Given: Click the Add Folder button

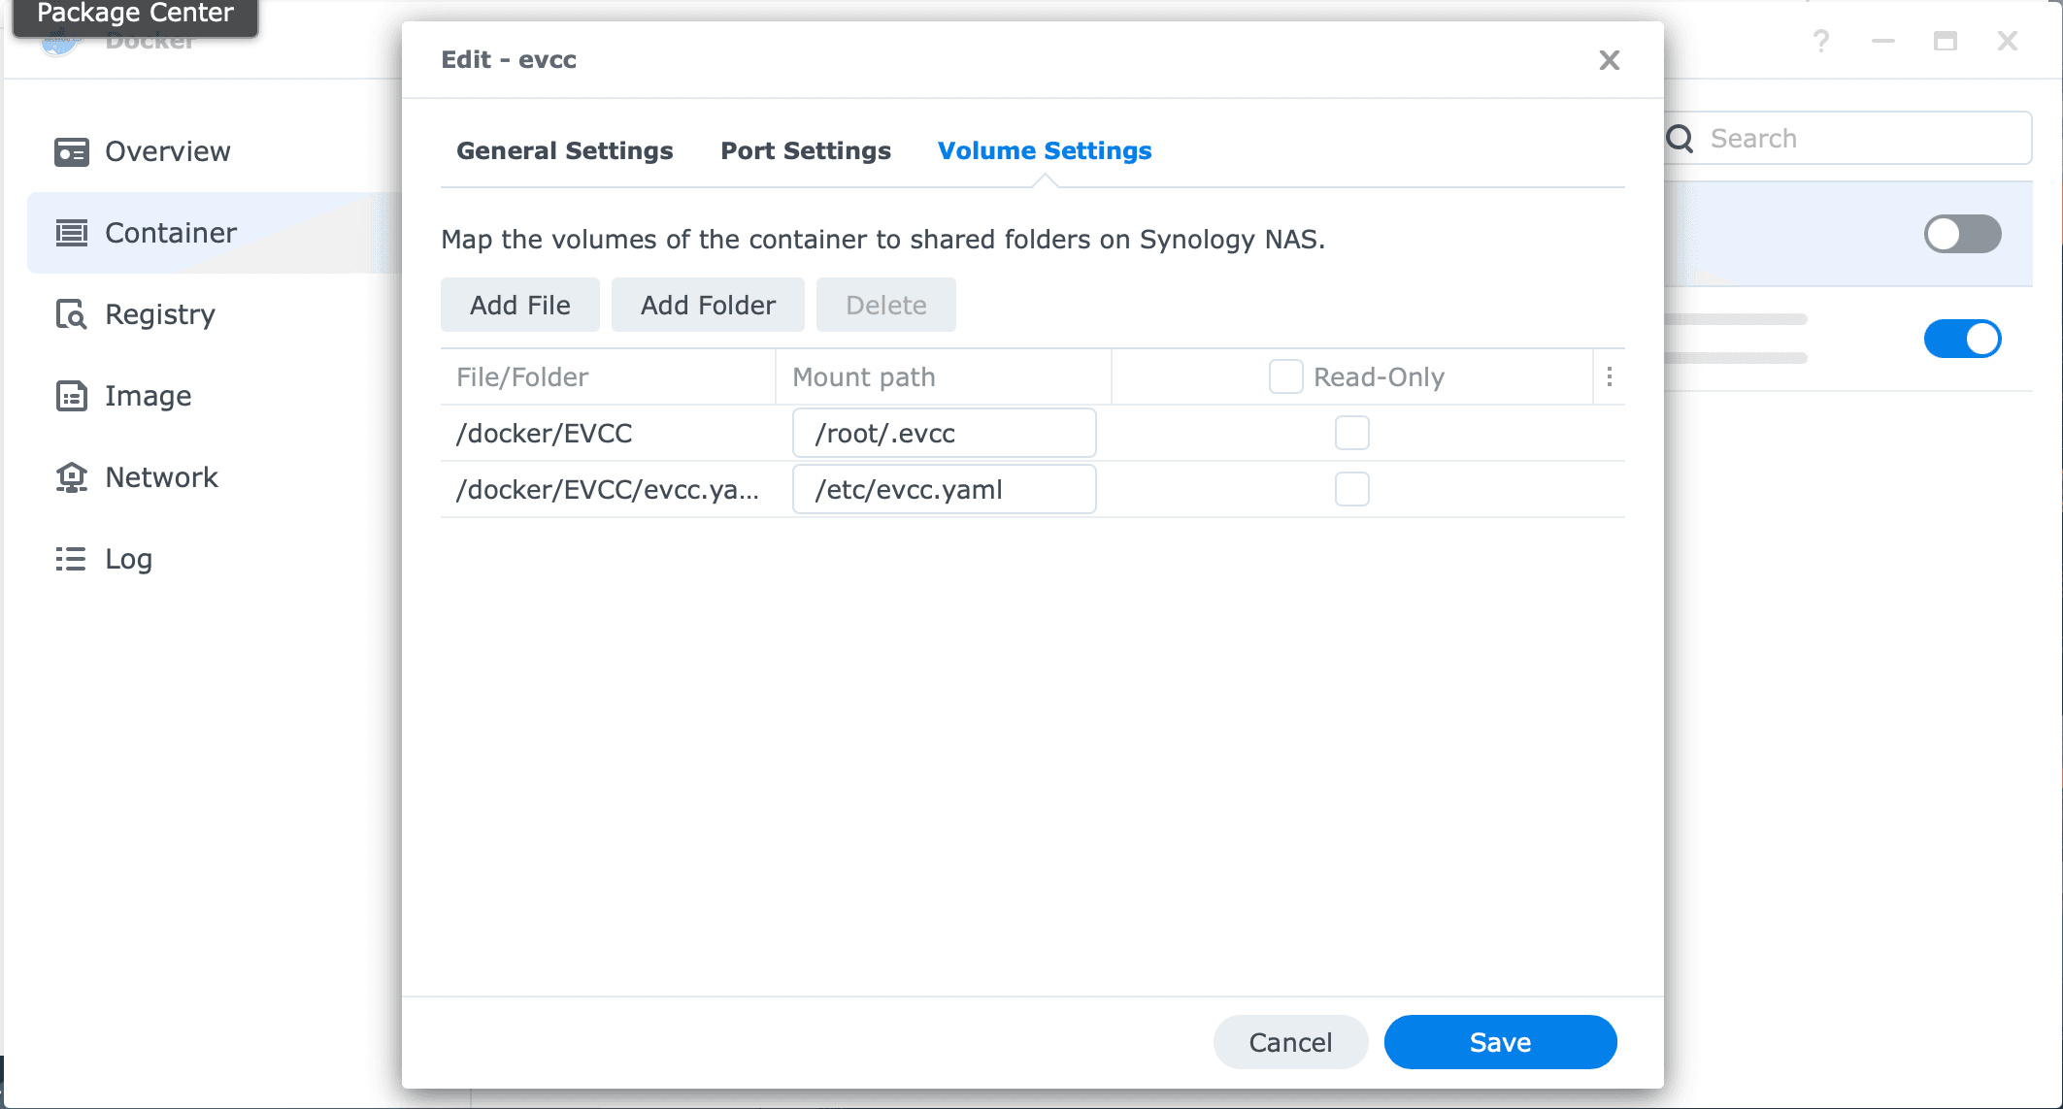Looking at the screenshot, I should click(707, 305).
